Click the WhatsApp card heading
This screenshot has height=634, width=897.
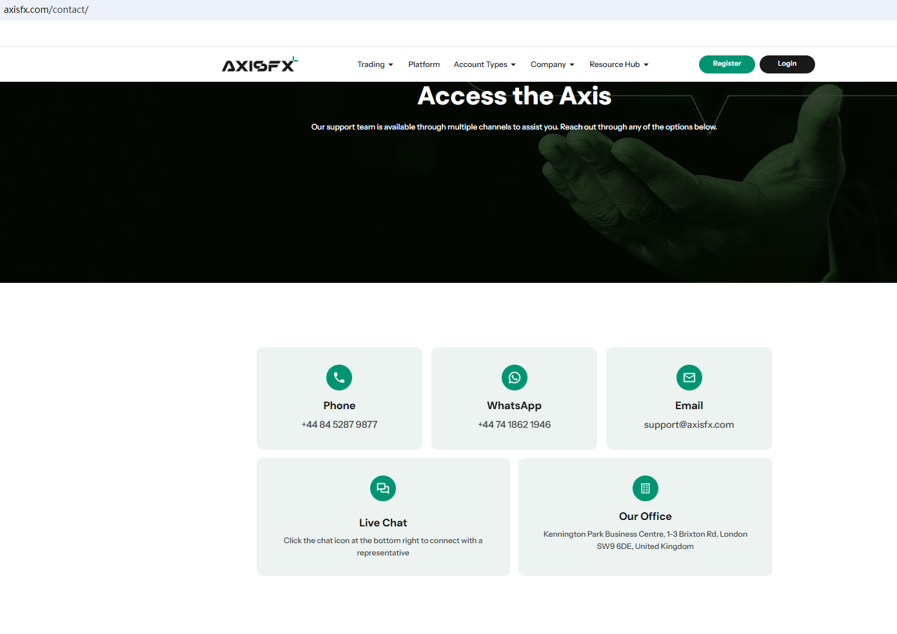[x=515, y=406]
